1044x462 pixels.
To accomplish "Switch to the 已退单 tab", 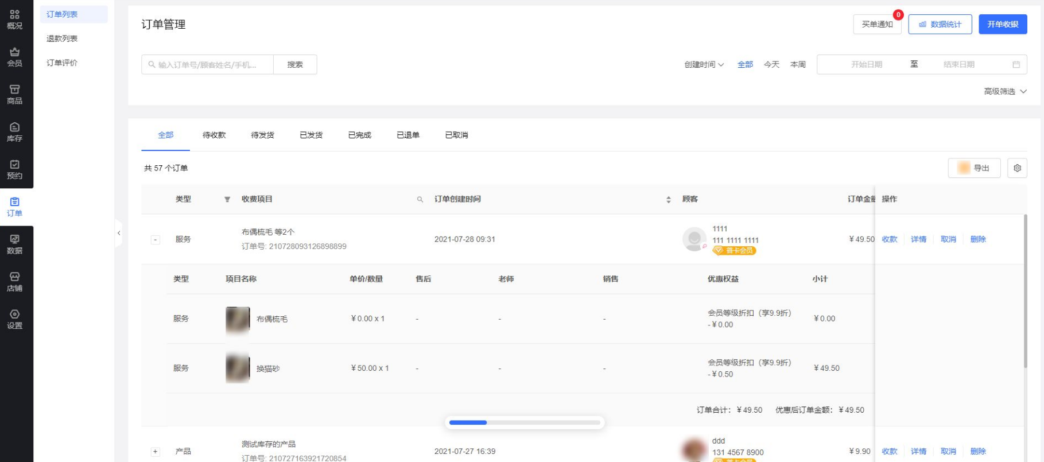I will 408,135.
